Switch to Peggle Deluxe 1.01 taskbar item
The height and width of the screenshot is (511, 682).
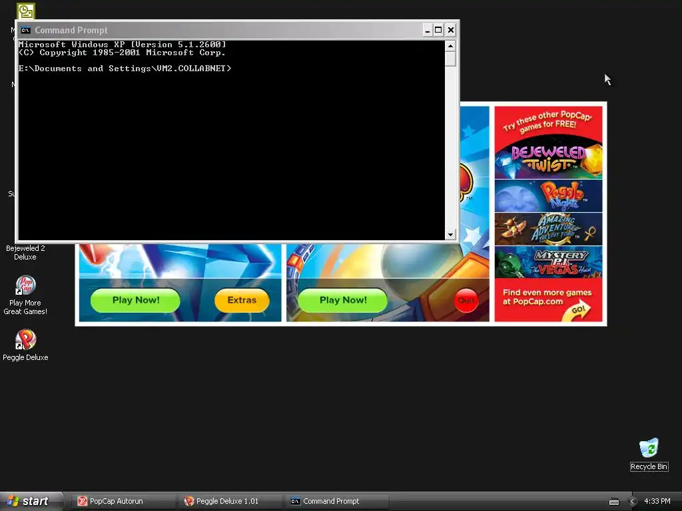(x=230, y=501)
